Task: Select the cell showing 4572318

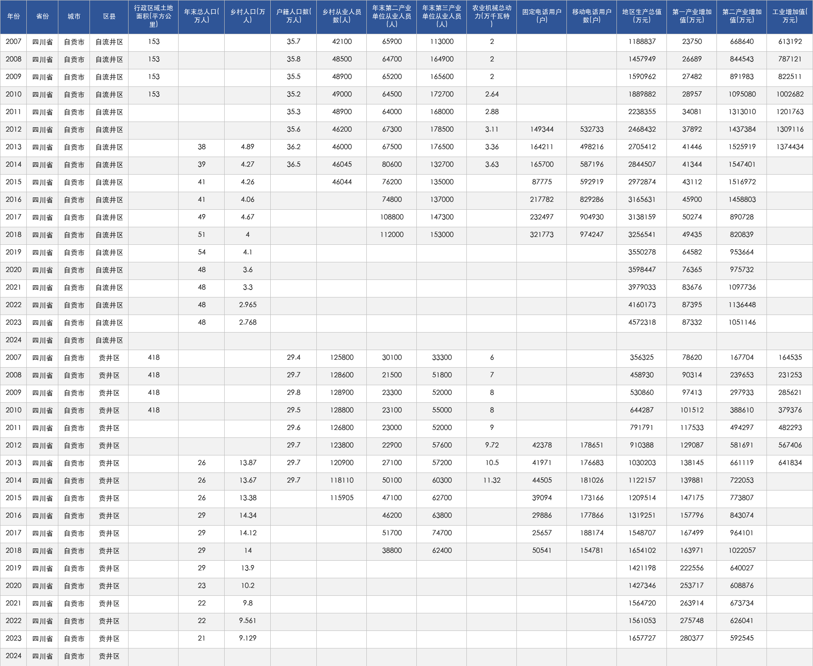Action: pyautogui.click(x=642, y=322)
